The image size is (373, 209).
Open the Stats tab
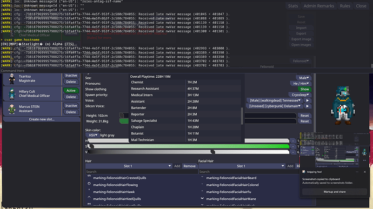[293, 6]
